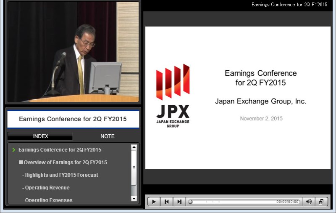Click 'Japan Exchange Group, Inc.' text on slide
The width and height of the screenshot is (336, 213).
point(261,101)
